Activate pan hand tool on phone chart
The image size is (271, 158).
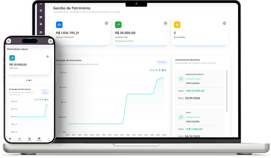(42, 100)
